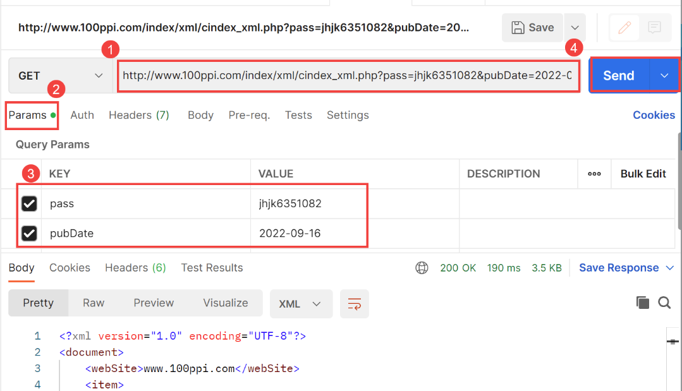The width and height of the screenshot is (682, 391).
Task: Select the response Body tab
Action: (21, 268)
